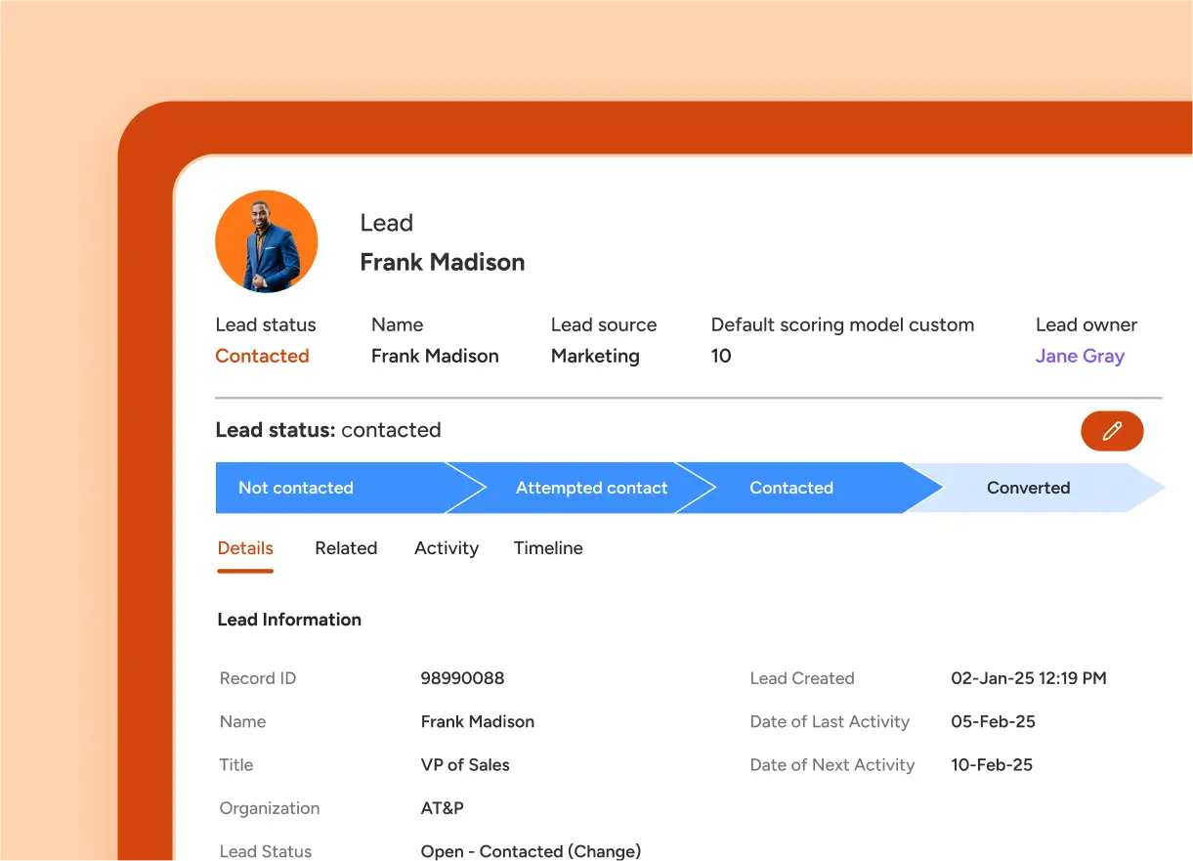Open Frank Madison's profile photo
The image size is (1193, 861).
[x=266, y=240]
